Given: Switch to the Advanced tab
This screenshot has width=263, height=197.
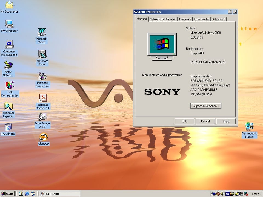Looking at the screenshot, I should [219, 19].
